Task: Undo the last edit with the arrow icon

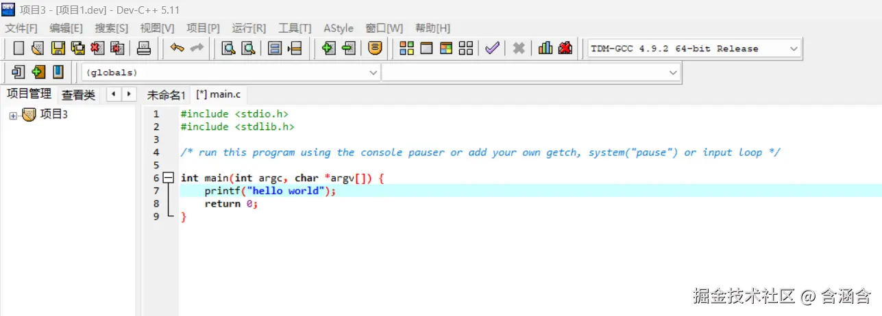Action: [177, 49]
